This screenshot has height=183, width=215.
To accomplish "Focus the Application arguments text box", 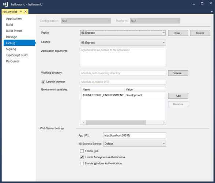I will point(123,57).
